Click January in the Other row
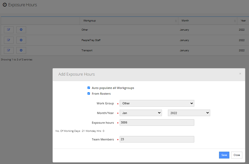 tap(184, 30)
